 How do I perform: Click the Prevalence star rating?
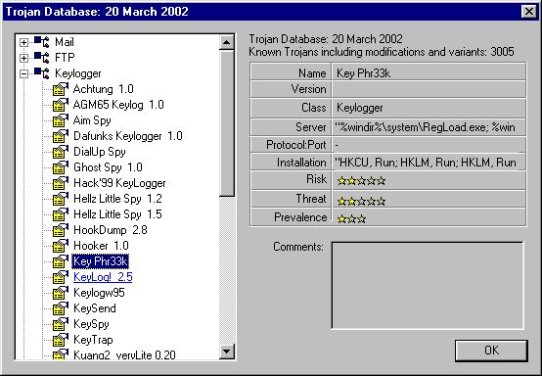pos(351,218)
